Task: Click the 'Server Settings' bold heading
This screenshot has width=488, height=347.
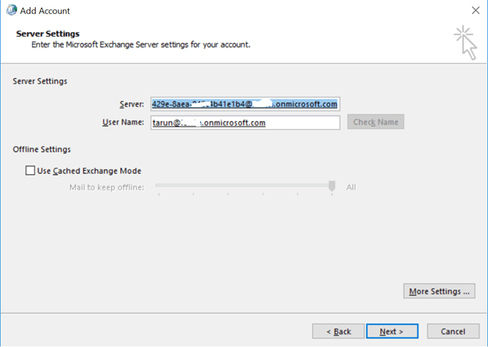Action: click(x=48, y=34)
